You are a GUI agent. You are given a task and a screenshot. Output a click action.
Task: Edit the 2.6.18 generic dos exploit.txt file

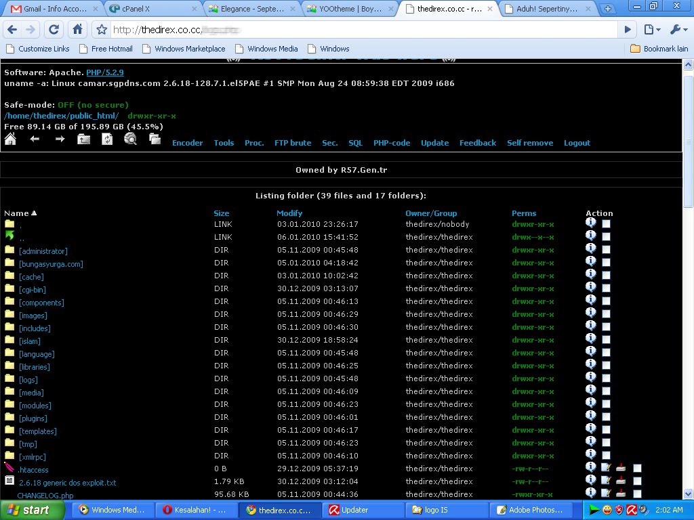(x=605, y=480)
